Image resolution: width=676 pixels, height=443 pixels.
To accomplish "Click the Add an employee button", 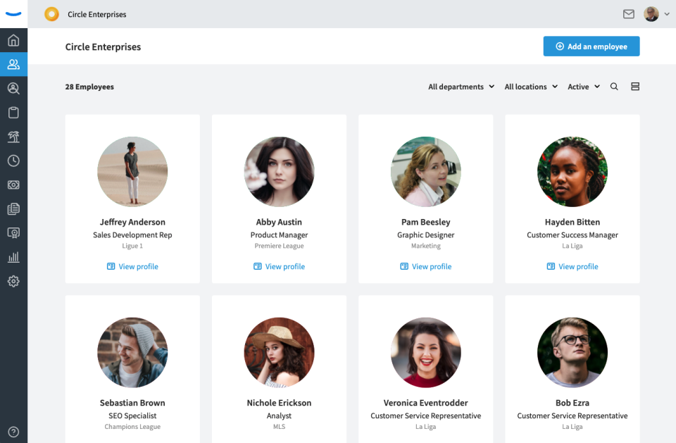I will pos(591,46).
